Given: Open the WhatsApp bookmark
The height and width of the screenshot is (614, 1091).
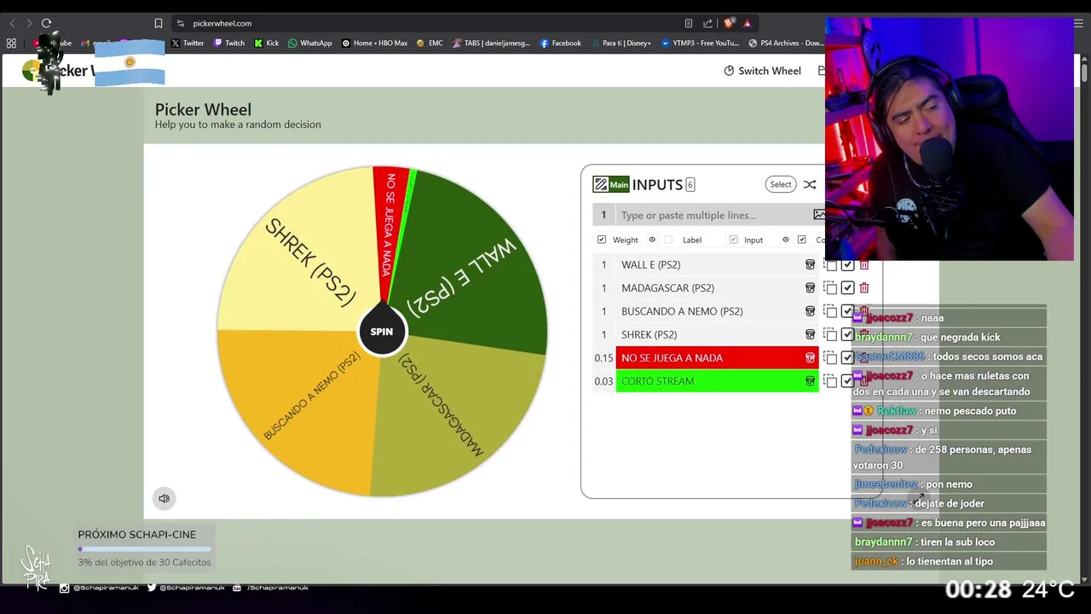Looking at the screenshot, I should [310, 43].
